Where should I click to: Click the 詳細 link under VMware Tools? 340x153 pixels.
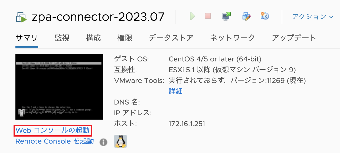point(176,91)
